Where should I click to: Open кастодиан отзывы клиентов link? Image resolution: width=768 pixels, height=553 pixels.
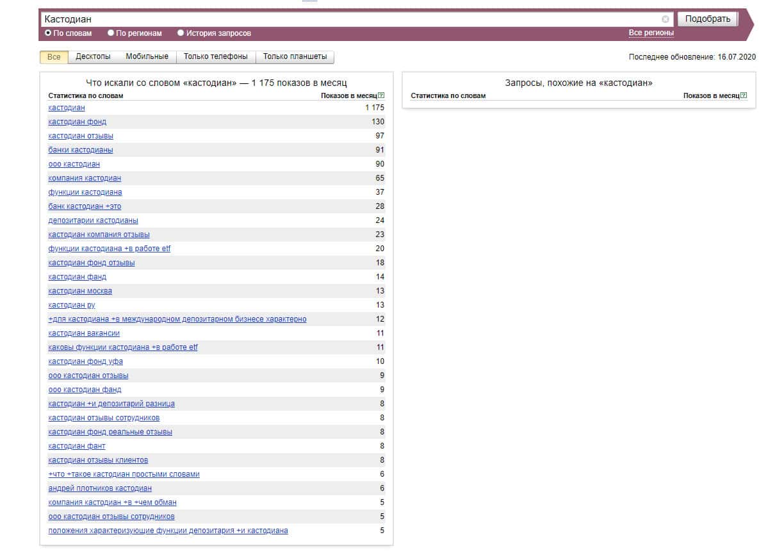click(98, 460)
